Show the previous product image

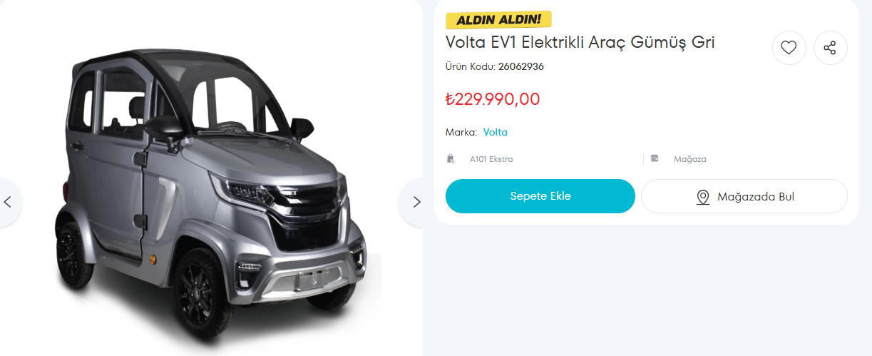[9, 202]
